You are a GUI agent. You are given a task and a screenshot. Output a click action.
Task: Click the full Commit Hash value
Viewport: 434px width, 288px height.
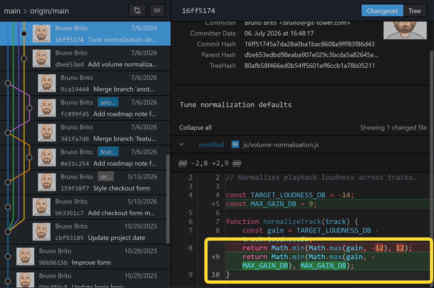click(309, 44)
